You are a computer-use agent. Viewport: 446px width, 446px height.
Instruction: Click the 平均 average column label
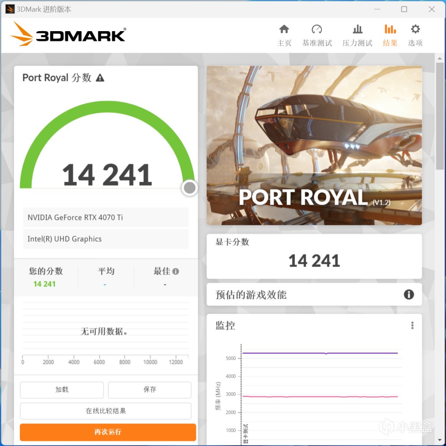[106, 271]
